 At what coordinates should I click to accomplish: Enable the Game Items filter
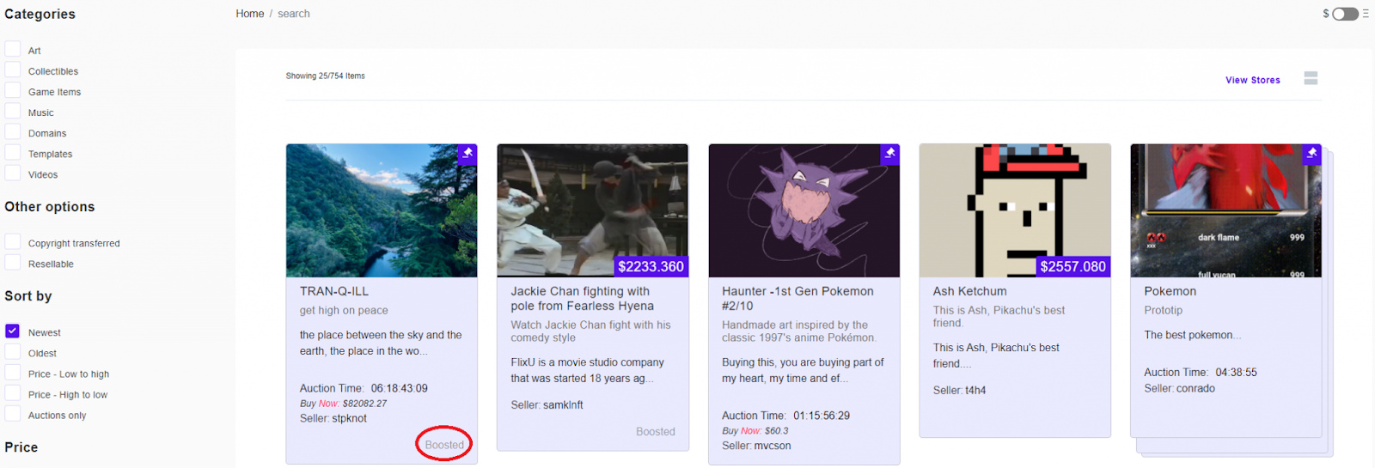pyautogui.click(x=13, y=90)
